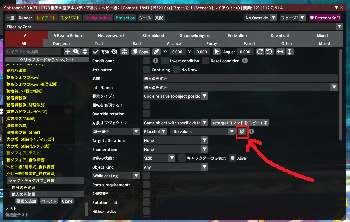Click the magnifier search icon beside layout search
Viewport: 350px width, 222px height.
point(76,52)
